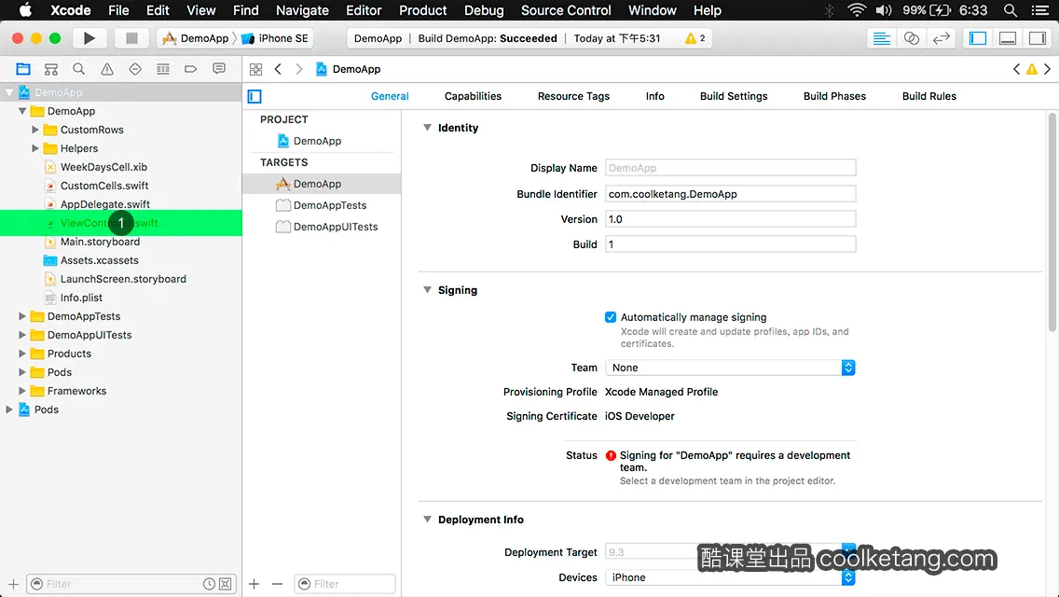Expand the CustomRows folder

coord(35,130)
